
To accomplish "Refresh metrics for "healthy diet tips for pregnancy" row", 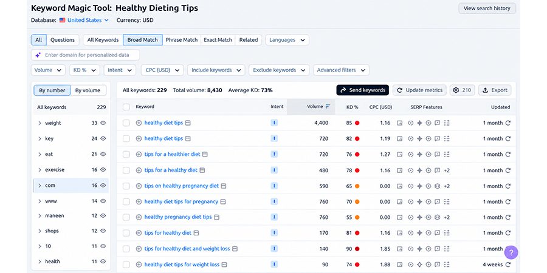I will pos(508,201).
